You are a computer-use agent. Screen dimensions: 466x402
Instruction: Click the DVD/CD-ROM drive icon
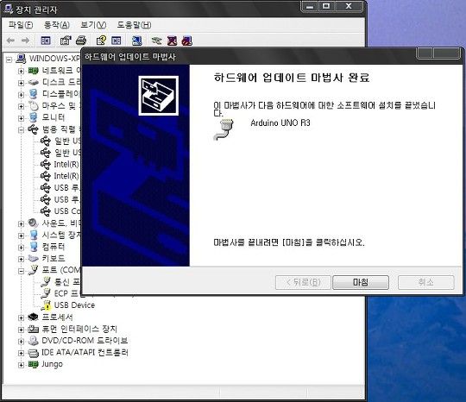[x=33, y=341]
